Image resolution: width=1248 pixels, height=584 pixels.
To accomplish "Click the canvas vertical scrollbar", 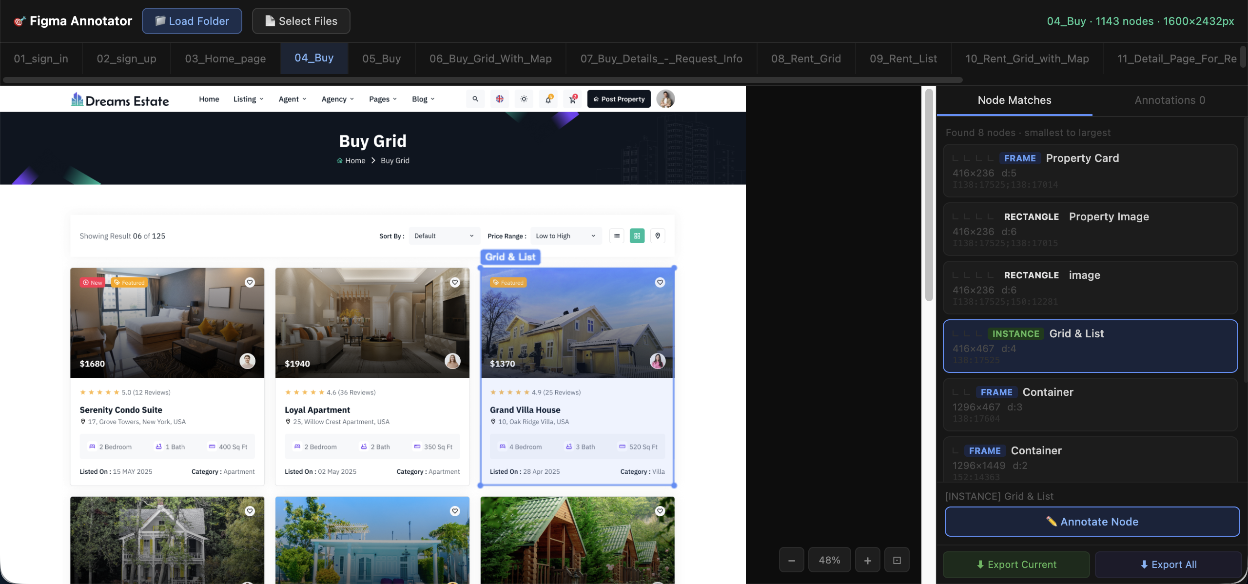I will click(x=929, y=195).
